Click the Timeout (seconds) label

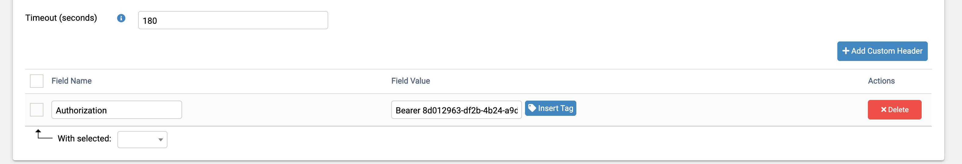[x=61, y=18]
